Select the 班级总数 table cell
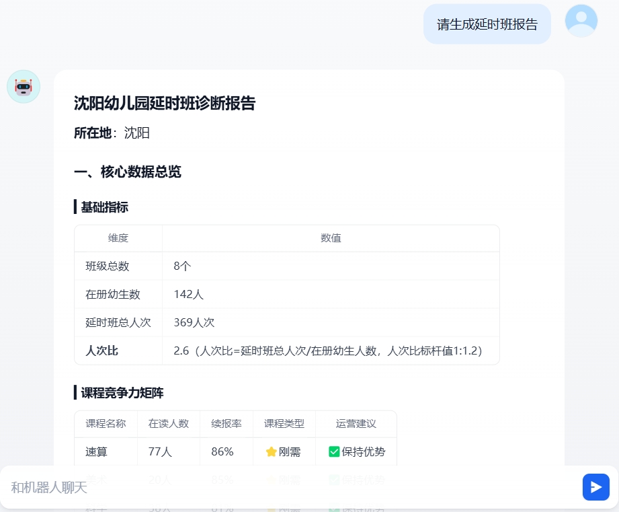The height and width of the screenshot is (512, 619). (107, 266)
